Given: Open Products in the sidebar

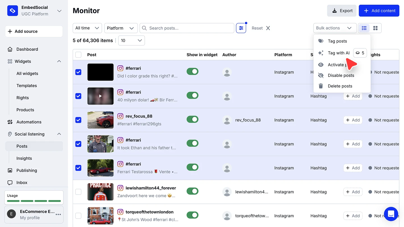Looking at the screenshot, I should pyautogui.click(x=25, y=110).
